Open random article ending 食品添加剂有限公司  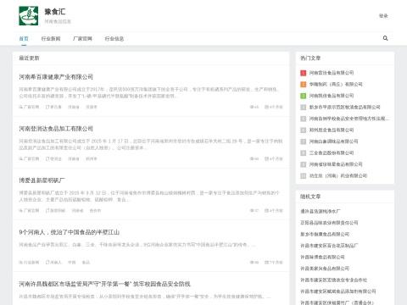(x=338, y=291)
